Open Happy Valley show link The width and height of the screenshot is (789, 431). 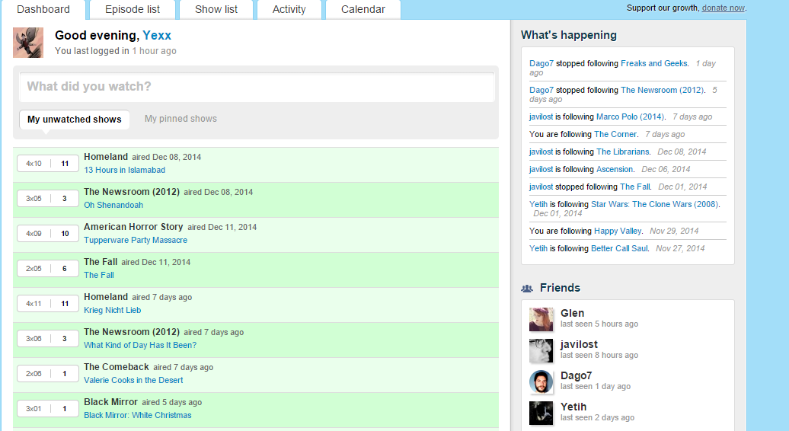point(618,231)
